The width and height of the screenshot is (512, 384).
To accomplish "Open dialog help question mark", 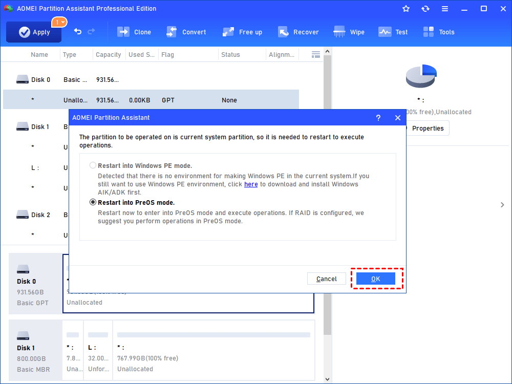I will pyautogui.click(x=378, y=118).
